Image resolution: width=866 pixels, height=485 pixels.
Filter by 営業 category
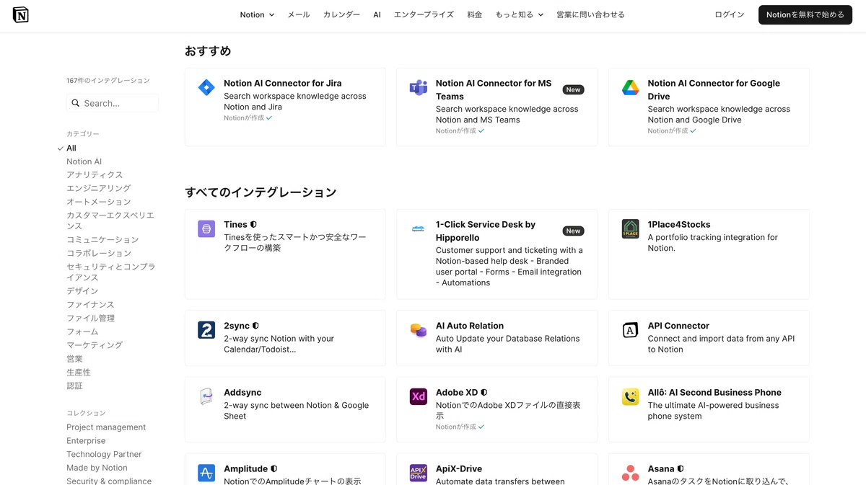coord(74,359)
